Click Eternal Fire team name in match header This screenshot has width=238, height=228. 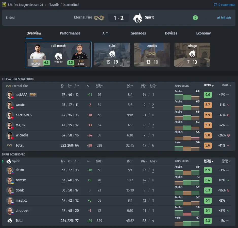pyautogui.click(x=83, y=17)
